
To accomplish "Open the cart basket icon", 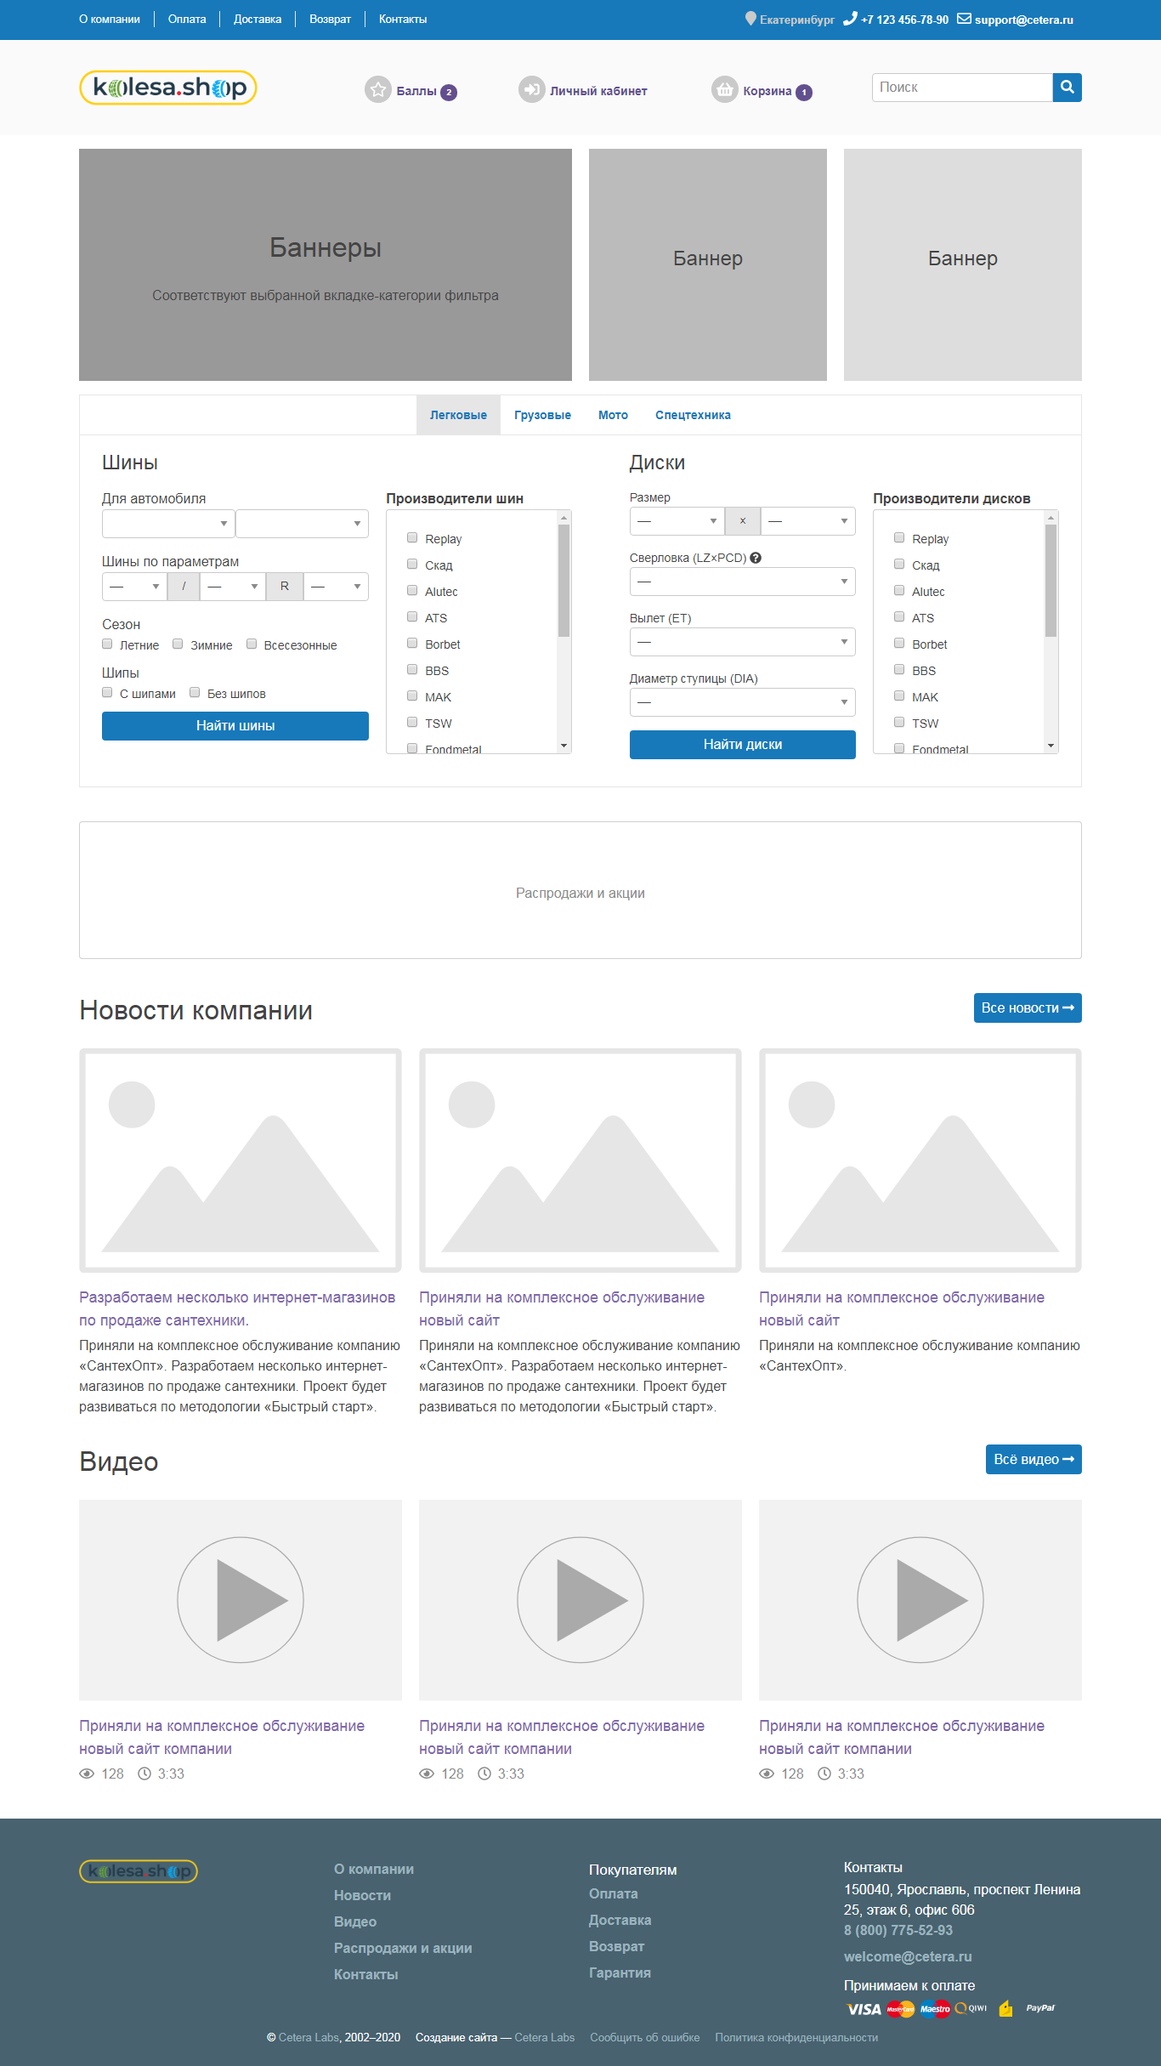I will (x=724, y=89).
